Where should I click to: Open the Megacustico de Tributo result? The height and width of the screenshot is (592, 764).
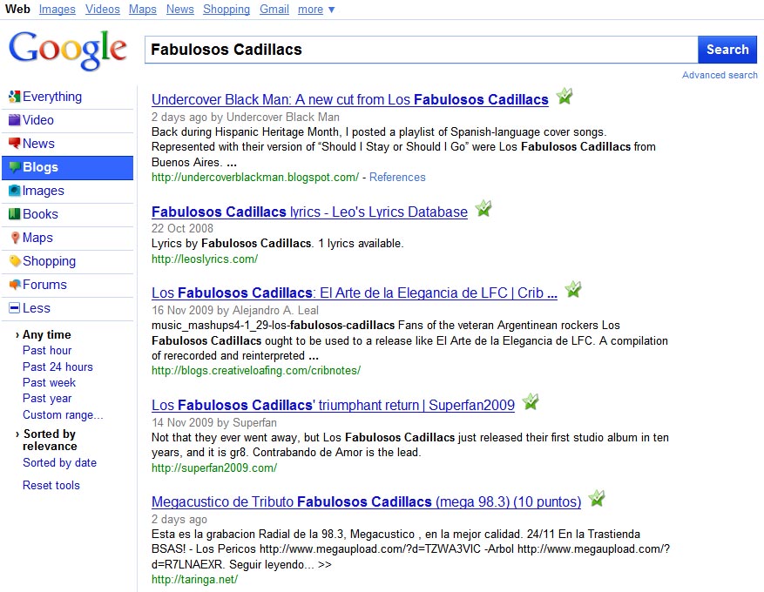(366, 501)
